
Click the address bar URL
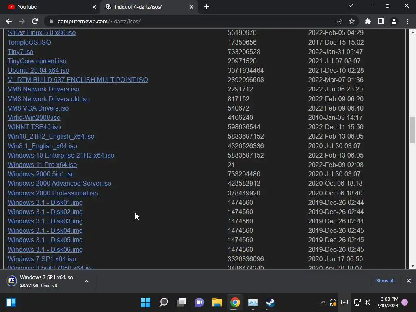[99, 21]
